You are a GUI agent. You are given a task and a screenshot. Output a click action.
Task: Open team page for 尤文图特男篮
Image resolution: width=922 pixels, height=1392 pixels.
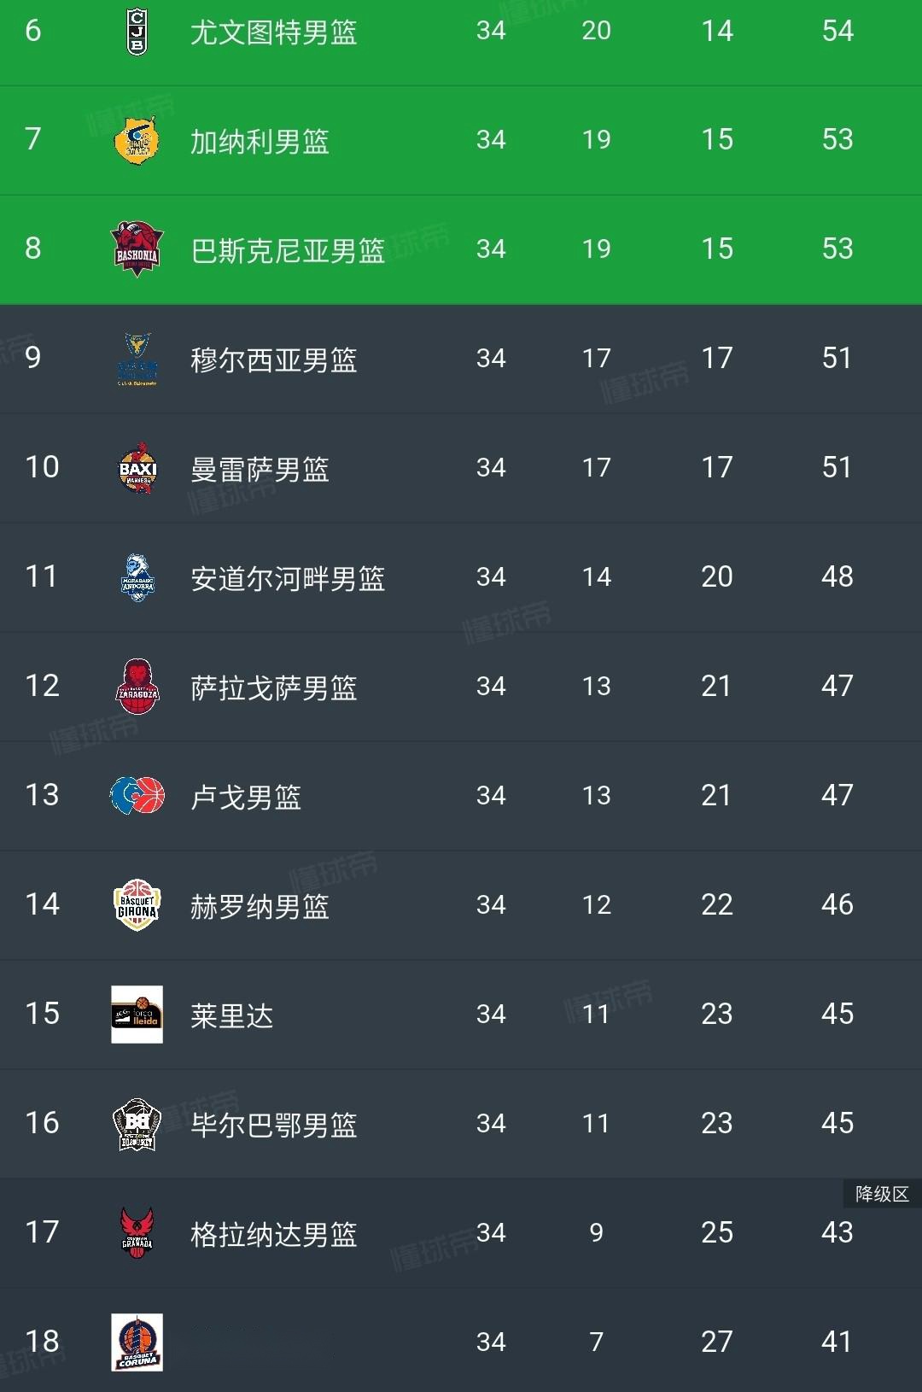pos(273,32)
